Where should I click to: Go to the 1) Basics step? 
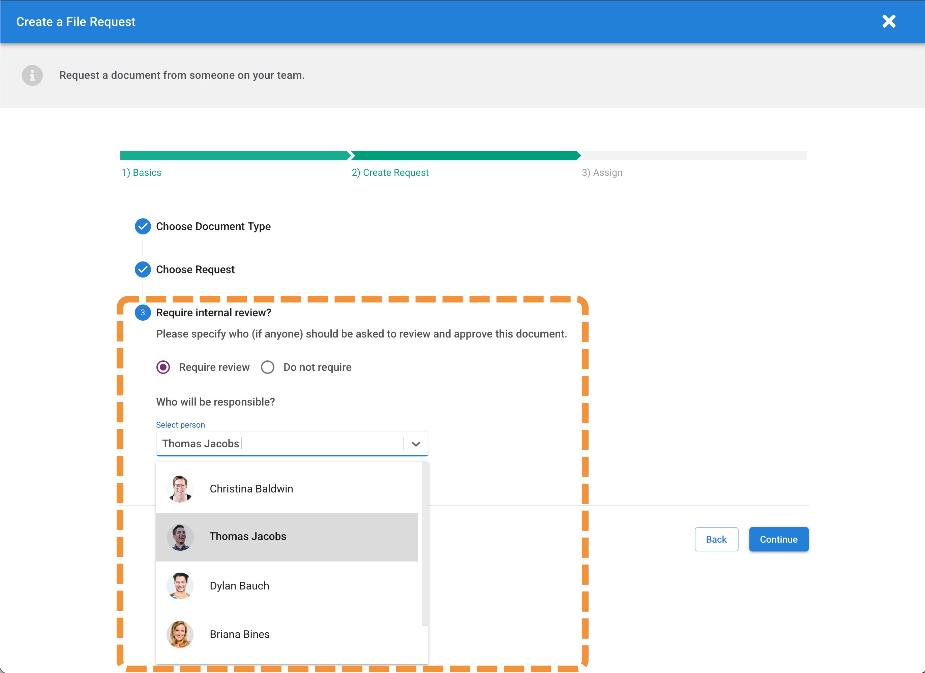(142, 172)
